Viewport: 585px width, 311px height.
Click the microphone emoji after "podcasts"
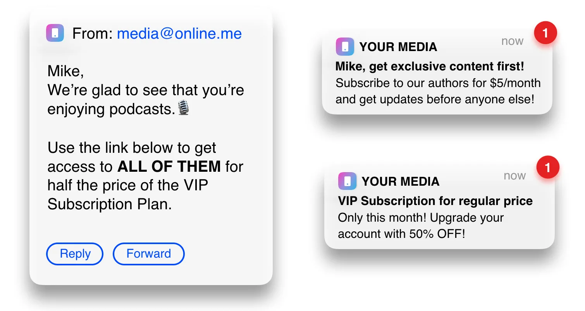pos(184,108)
